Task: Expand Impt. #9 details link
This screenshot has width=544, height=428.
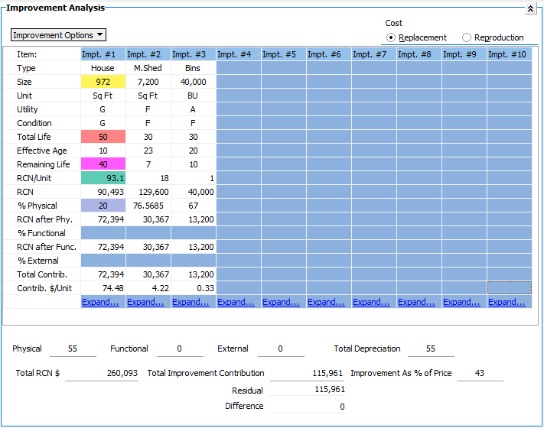Action: click(461, 302)
